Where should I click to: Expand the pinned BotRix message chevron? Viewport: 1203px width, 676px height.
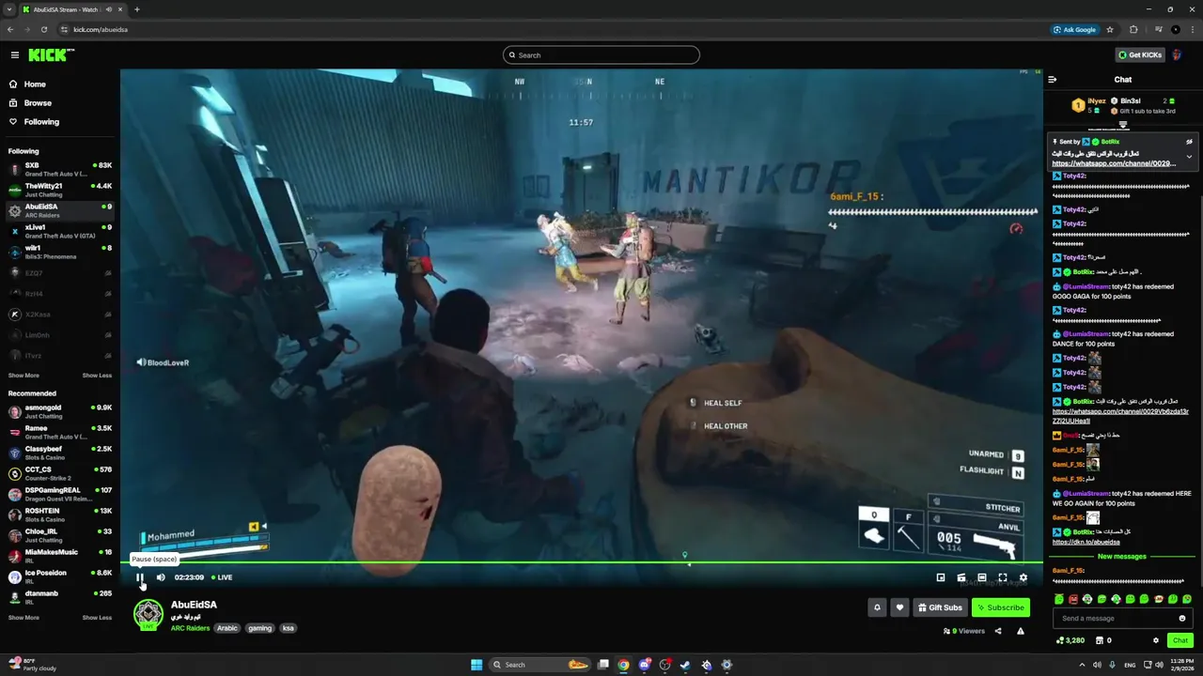click(1189, 157)
